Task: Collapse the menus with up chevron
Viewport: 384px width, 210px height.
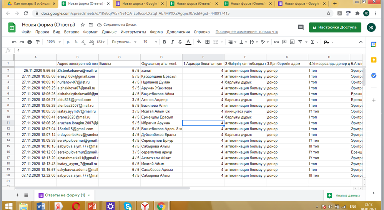Action: point(361,42)
